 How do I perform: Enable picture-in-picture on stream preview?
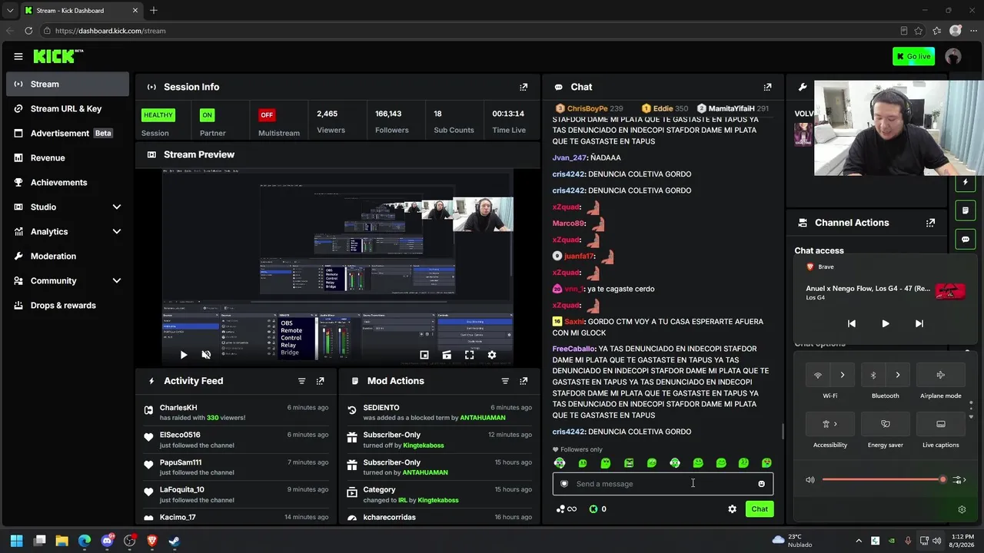424,355
